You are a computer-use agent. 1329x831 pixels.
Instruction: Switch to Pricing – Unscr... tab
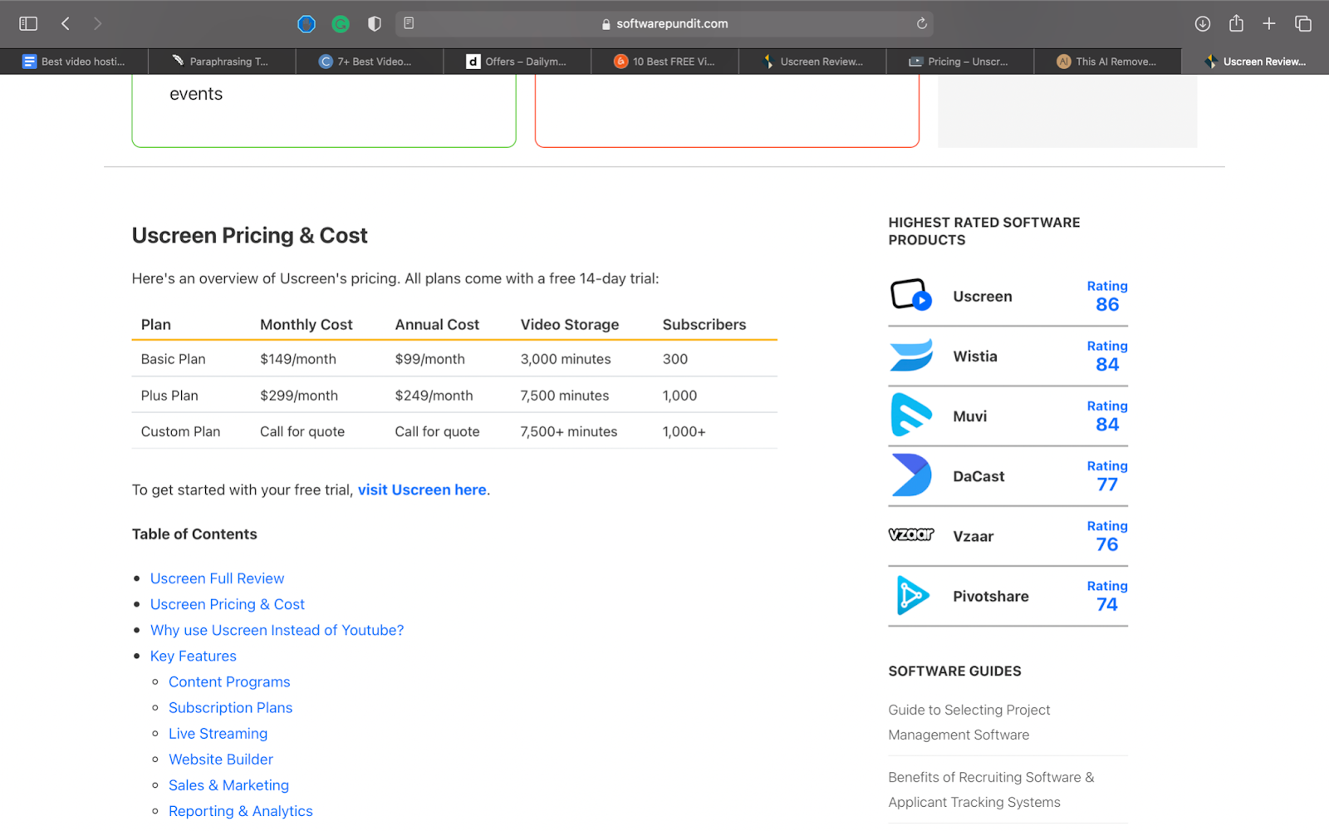tap(959, 61)
